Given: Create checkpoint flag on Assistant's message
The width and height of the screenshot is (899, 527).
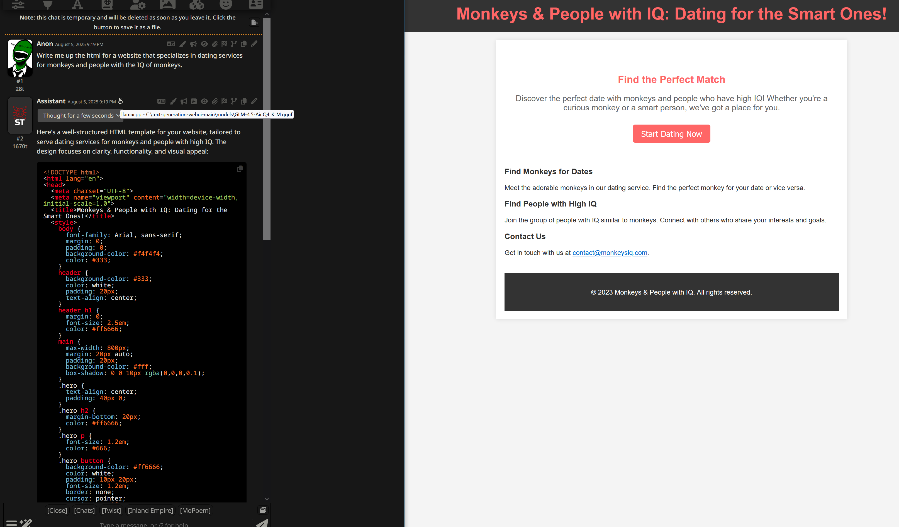Looking at the screenshot, I should [x=224, y=101].
